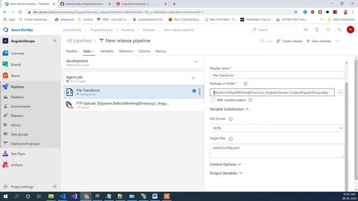
Task: Expand Control Options
Action: [x=225, y=164]
